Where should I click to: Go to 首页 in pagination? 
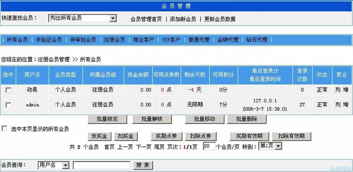pyautogui.click(x=110, y=147)
